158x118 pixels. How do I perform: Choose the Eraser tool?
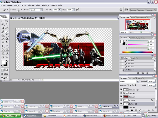pyautogui.click(x=3, y=39)
